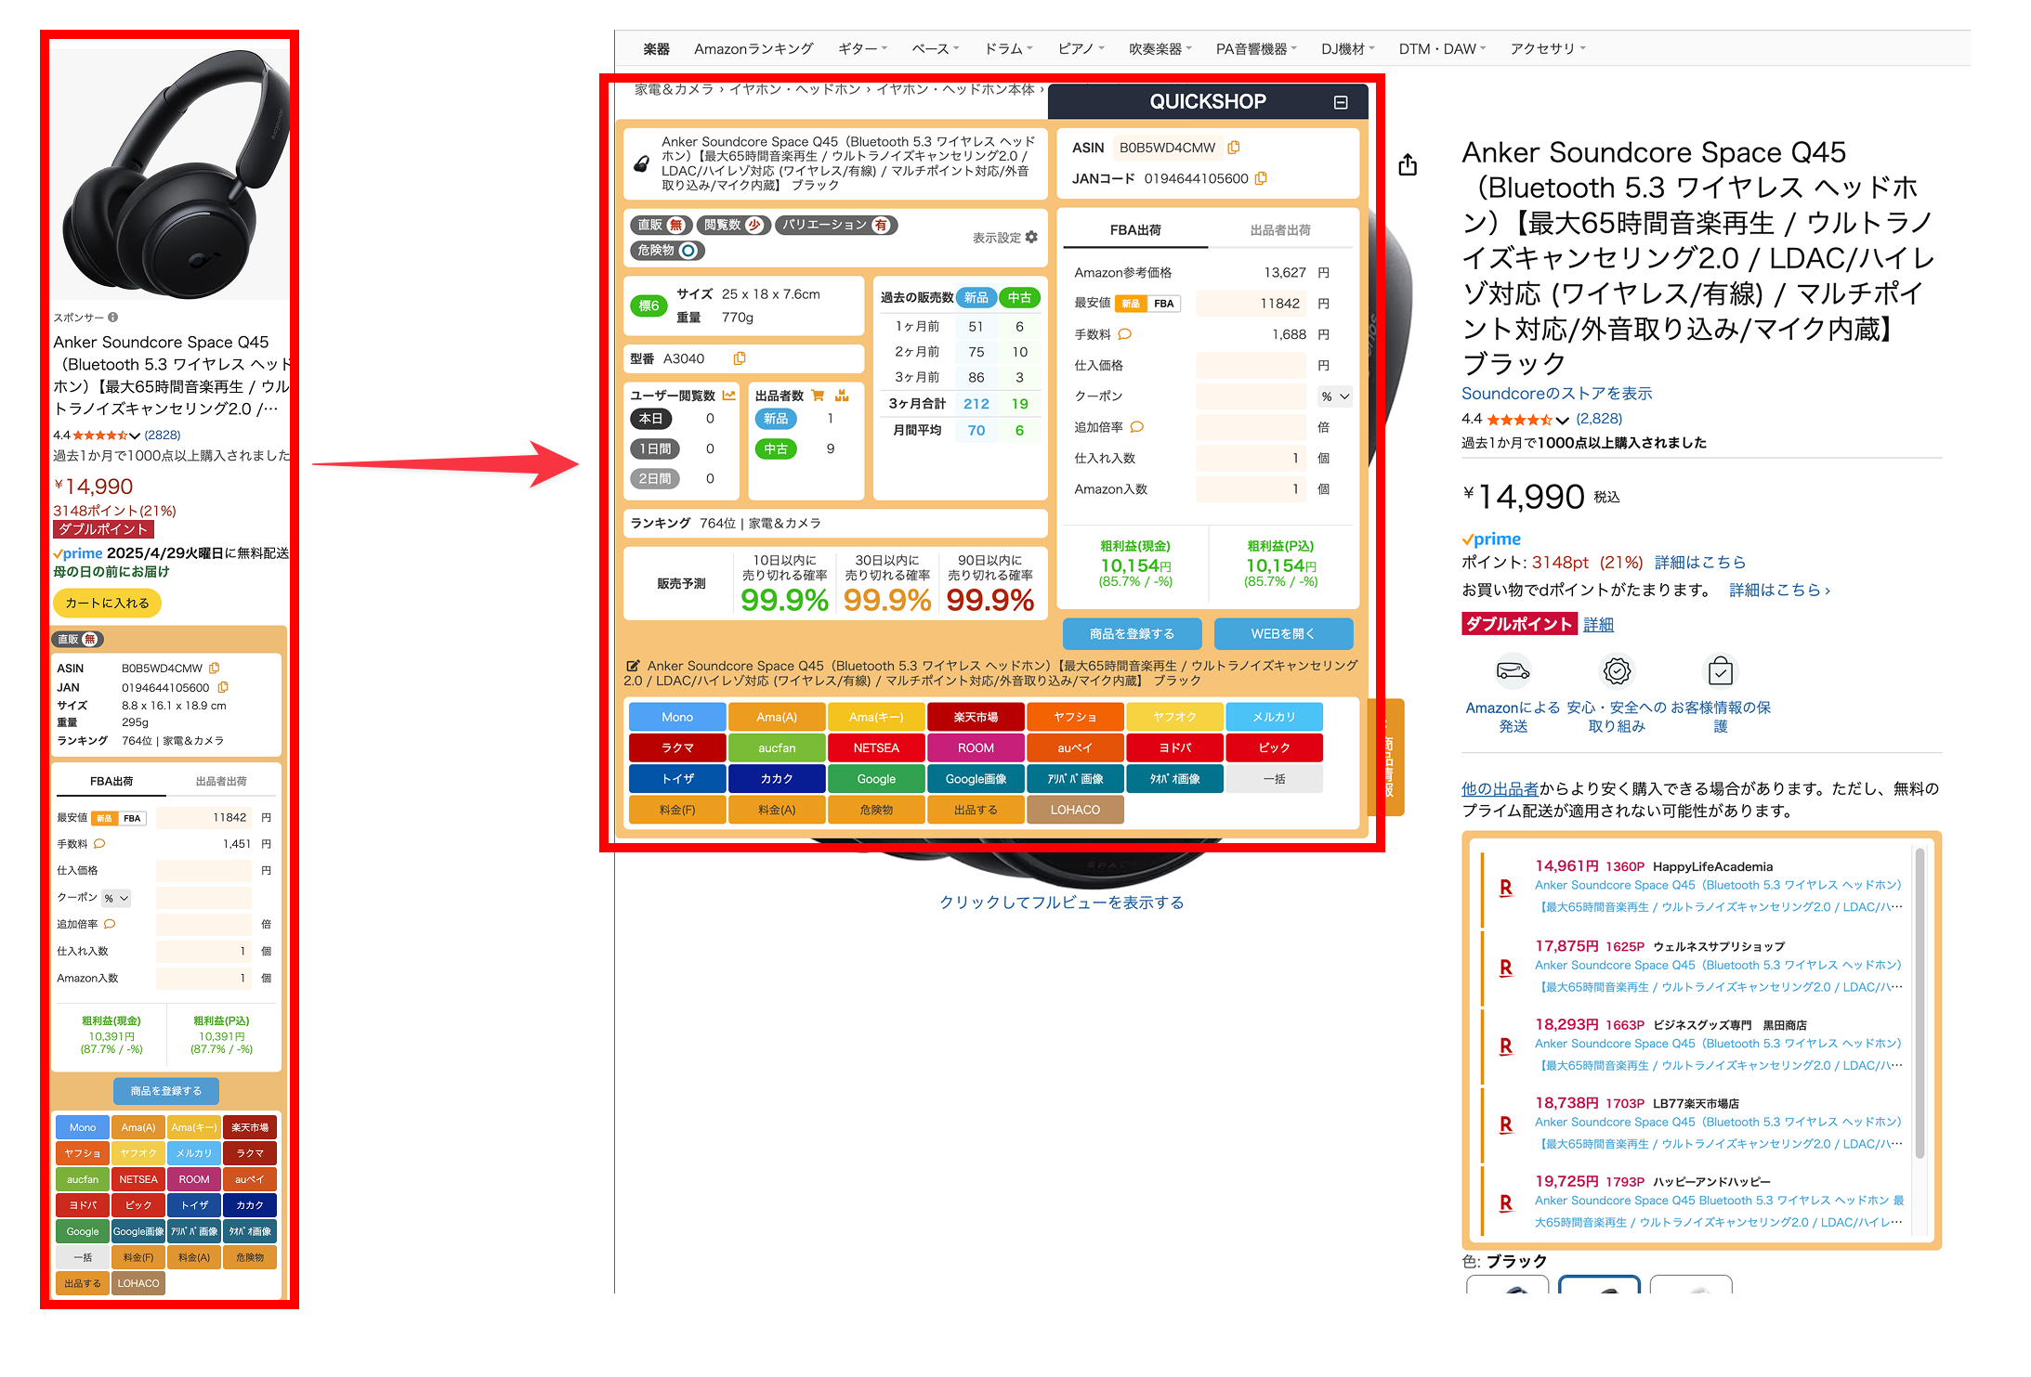Show 手数料 comment bubble in left card

[x=99, y=844]
